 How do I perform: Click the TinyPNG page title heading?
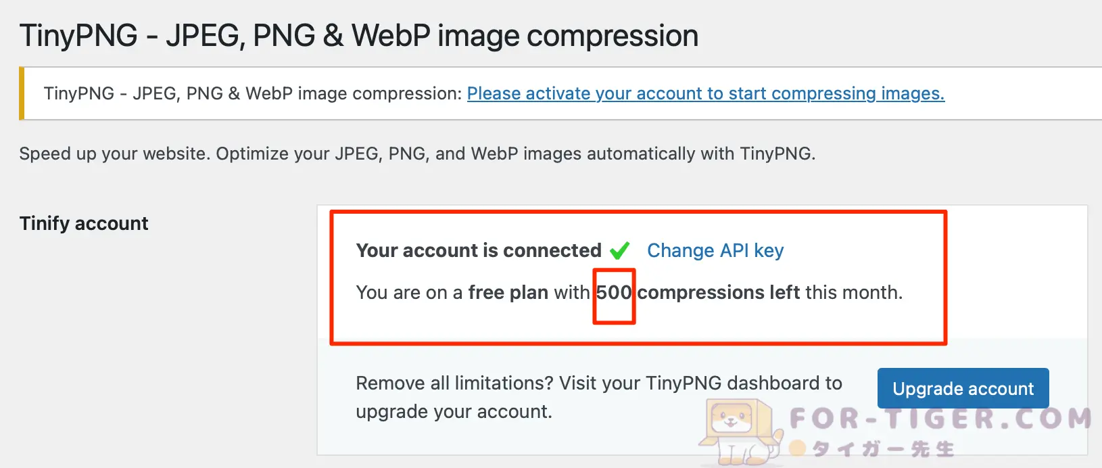point(359,34)
